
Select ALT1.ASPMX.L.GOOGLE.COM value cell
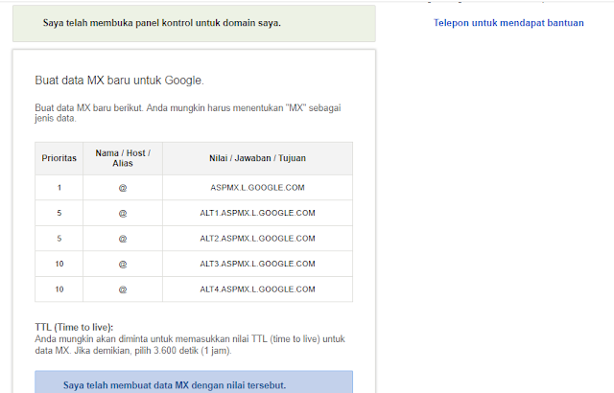[257, 213]
